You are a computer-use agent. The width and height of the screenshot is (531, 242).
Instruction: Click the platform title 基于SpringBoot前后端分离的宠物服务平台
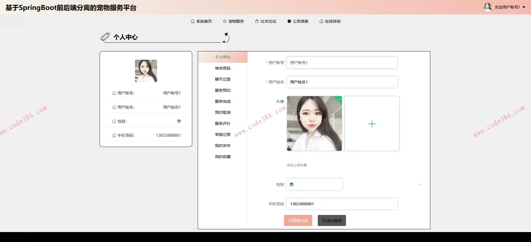[71, 7]
